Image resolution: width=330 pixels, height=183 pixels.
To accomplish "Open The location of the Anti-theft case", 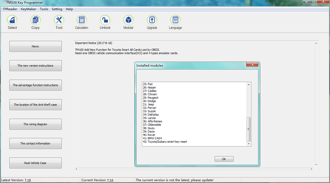I will [35, 105].
